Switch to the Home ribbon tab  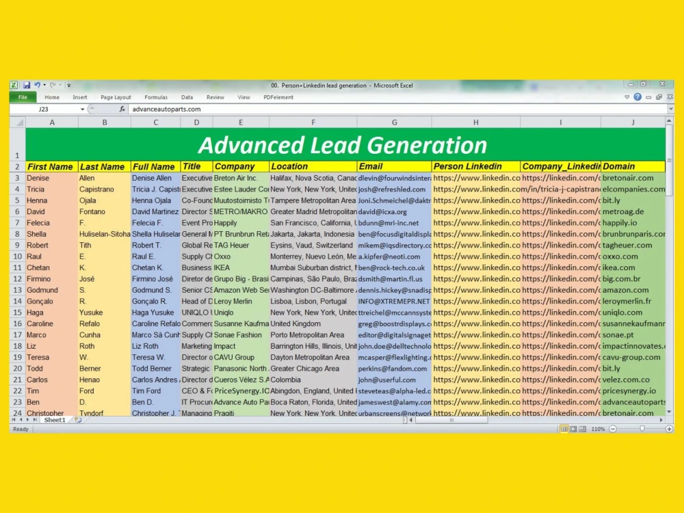52,97
